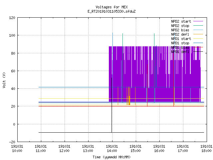
Task: Click the y-axis tick label 100
Action: pos(12,35)
